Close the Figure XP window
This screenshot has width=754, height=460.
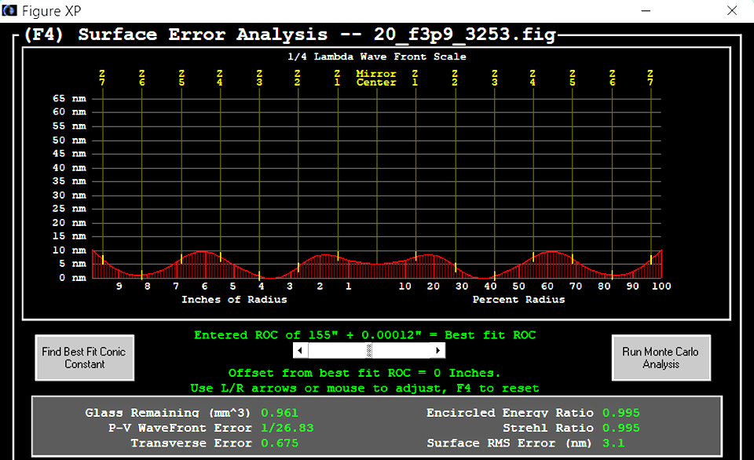pos(731,11)
